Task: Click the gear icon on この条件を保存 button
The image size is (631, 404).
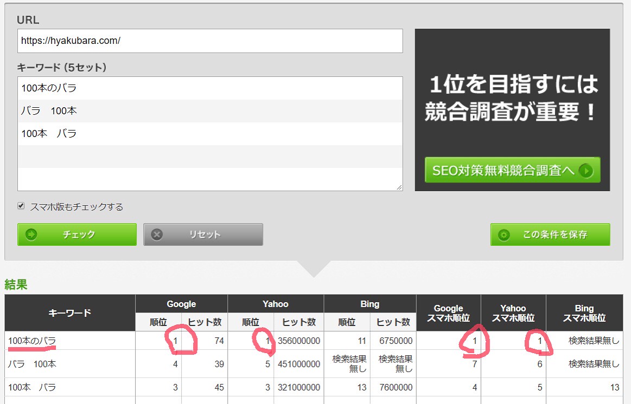Action: tap(504, 234)
